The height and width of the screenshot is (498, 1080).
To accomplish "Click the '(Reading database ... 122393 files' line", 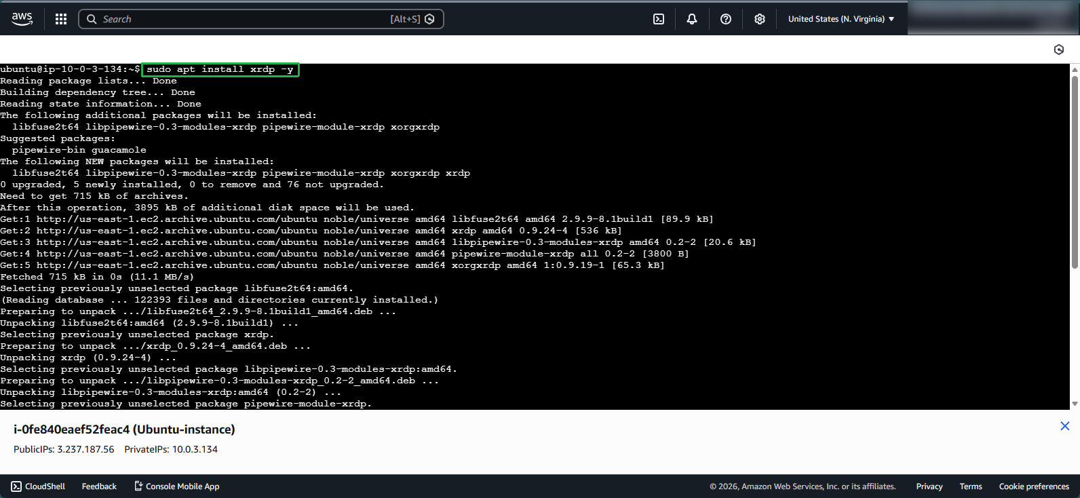I will pyautogui.click(x=219, y=300).
